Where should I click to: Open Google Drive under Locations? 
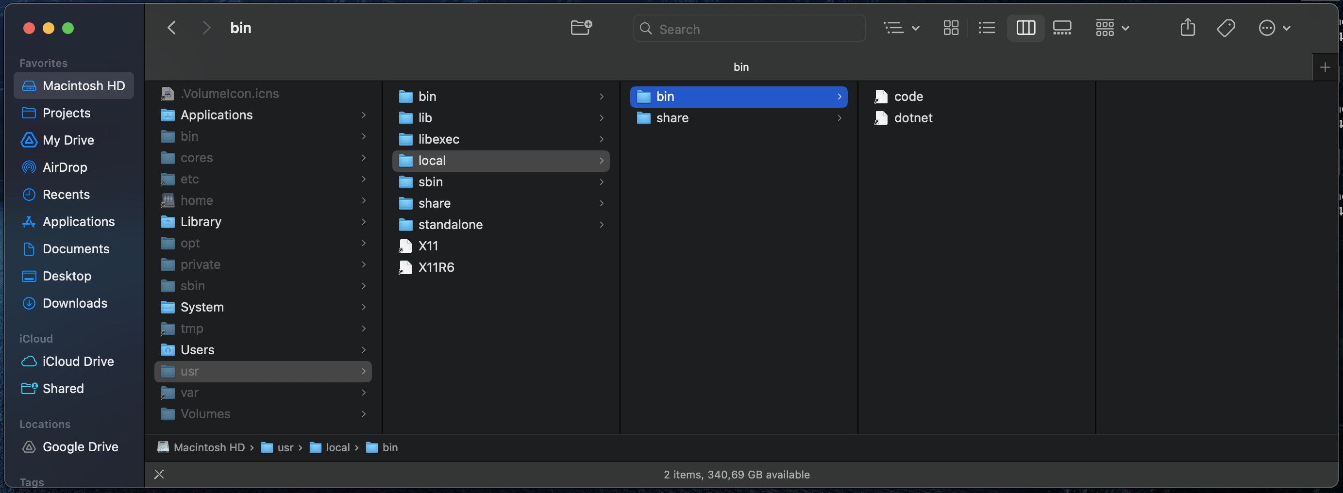(80, 446)
